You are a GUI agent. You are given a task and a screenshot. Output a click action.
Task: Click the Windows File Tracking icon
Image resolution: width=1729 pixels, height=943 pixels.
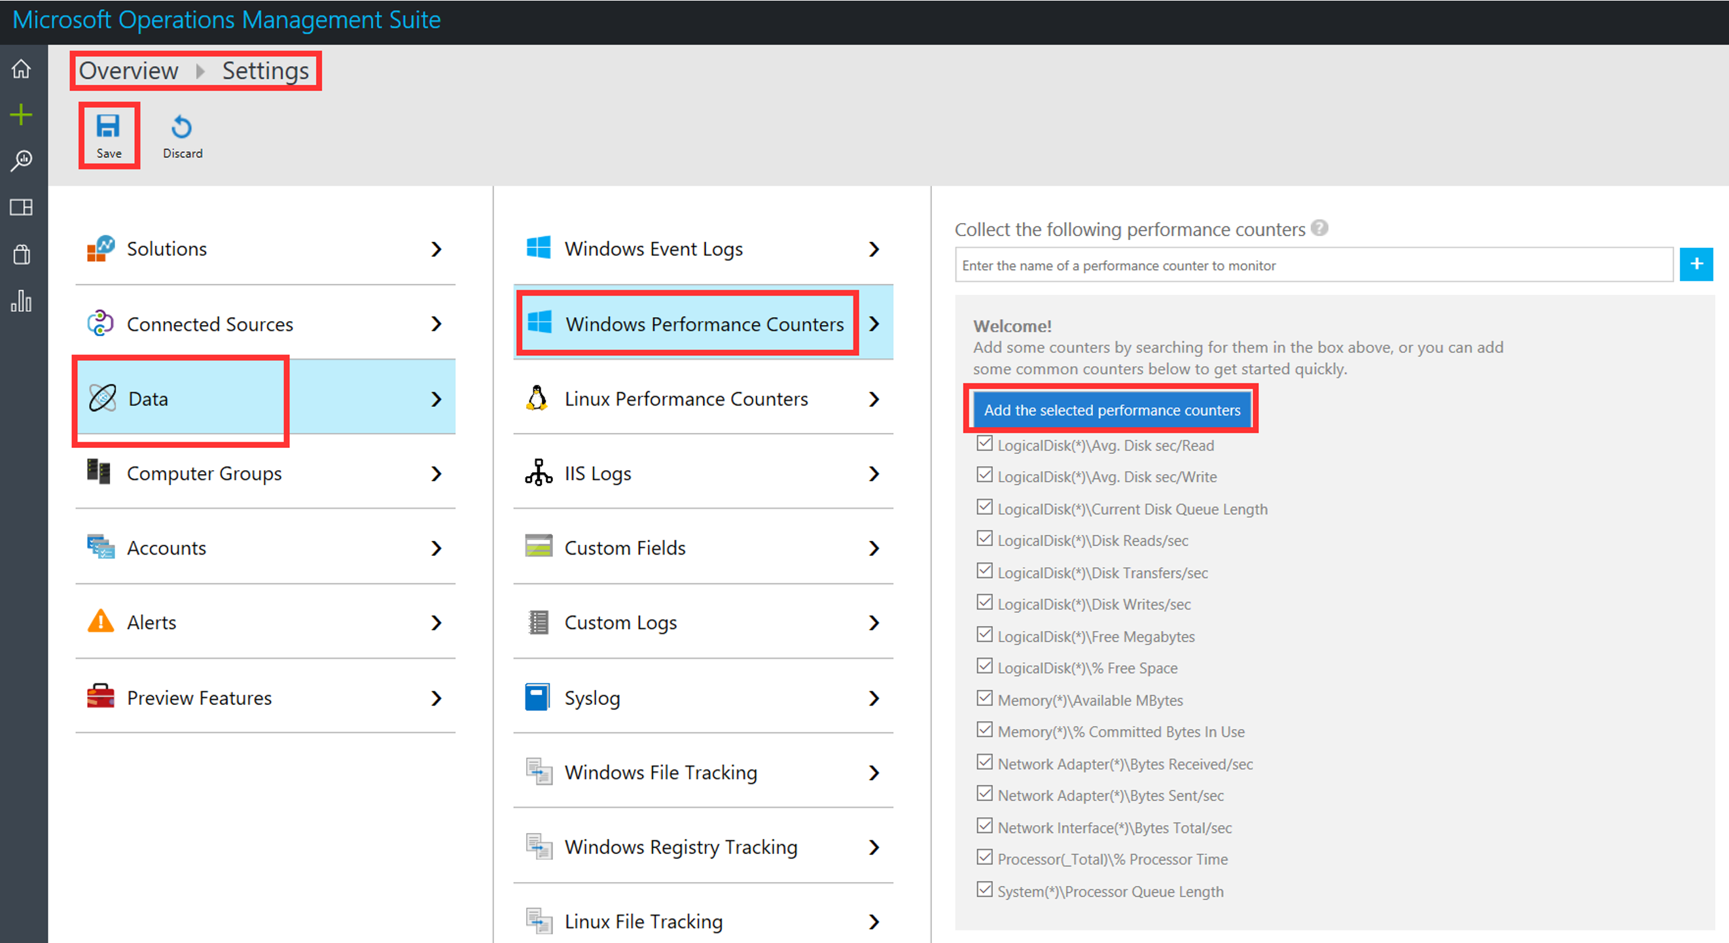click(x=539, y=772)
